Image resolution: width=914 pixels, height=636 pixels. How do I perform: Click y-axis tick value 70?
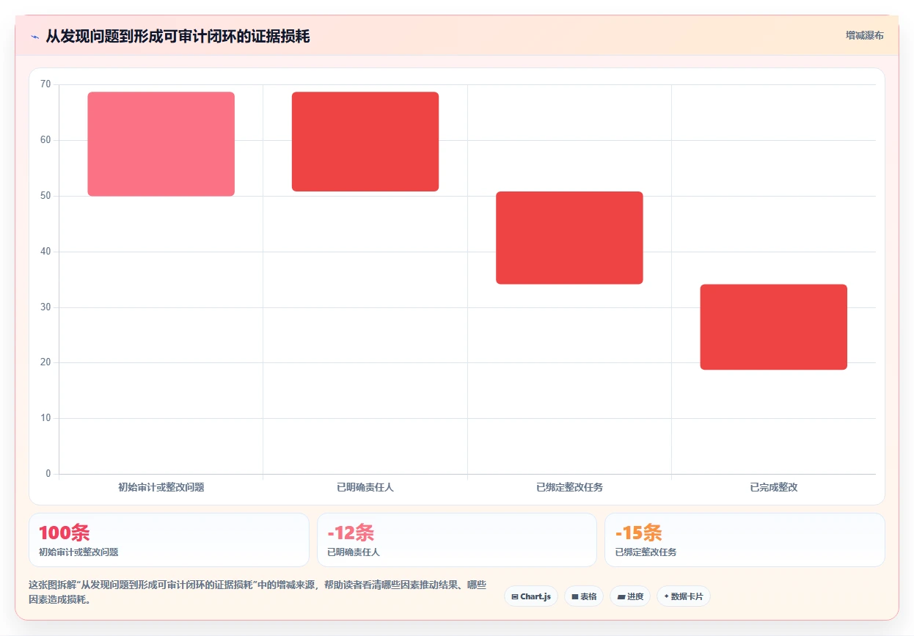(45, 84)
